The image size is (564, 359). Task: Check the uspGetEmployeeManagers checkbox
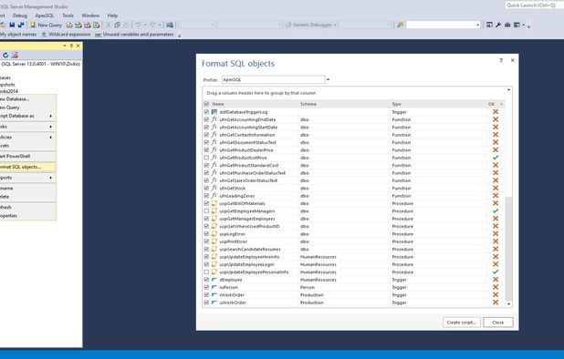click(206, 211)
